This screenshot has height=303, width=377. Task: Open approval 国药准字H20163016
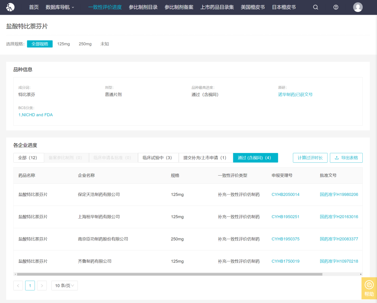[339, 217]
